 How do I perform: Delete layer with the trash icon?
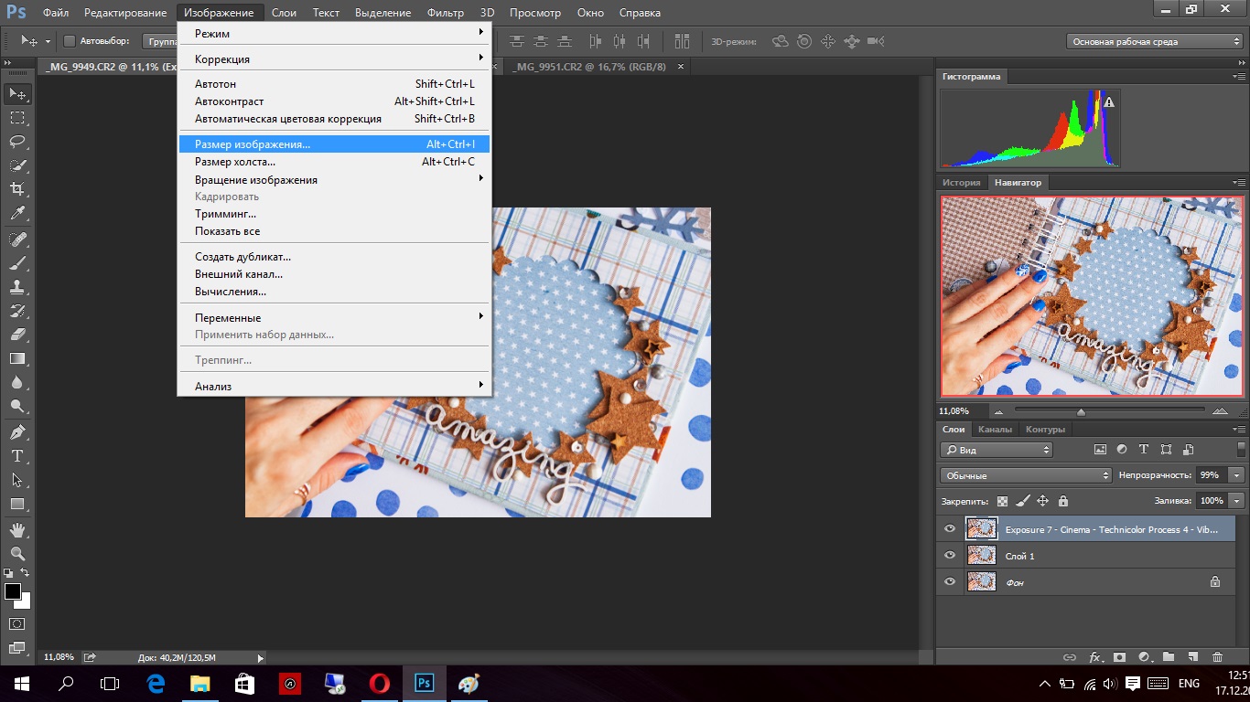tap(1217, 657)
